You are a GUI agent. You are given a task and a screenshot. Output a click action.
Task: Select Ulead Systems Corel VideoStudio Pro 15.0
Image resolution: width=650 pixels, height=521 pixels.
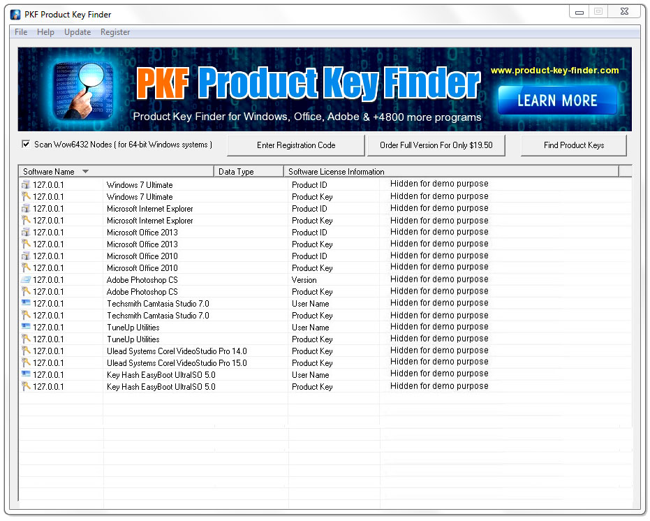tap(177, 363)
